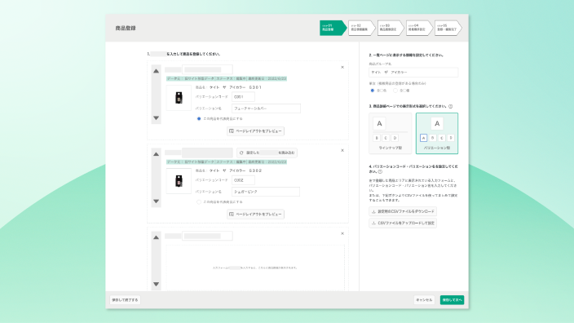The image size is (574, 323).
Task: Edit the product group name field ケイト ザ アイカラー
Action: (x=413, y=73)
